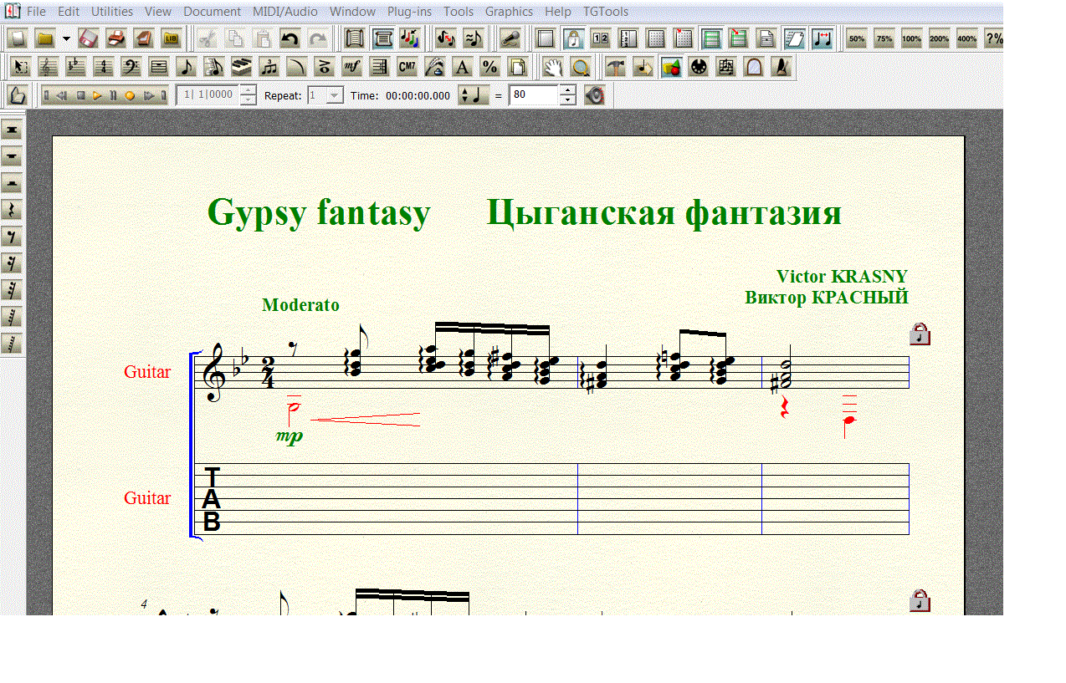Select the Key Signature tool
The height and width of the screenshot is (683, 1066).
tap(75, 67)
